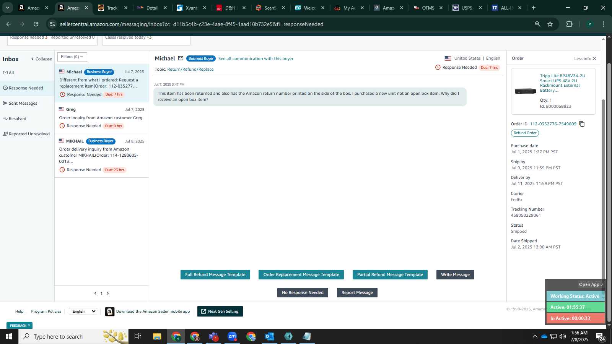Open Program Policies link

point(46,312)
